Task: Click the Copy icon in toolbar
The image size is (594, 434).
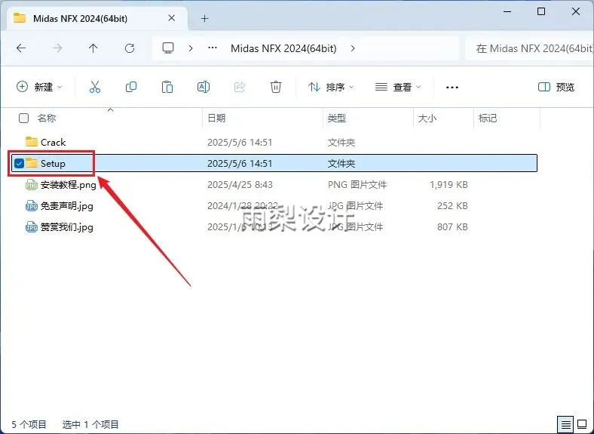Action: click(131, 87)
